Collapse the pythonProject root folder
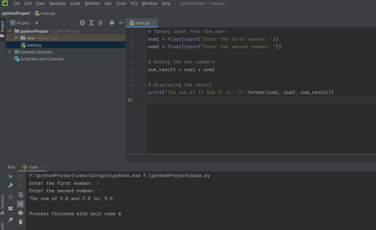 [10, 31]
